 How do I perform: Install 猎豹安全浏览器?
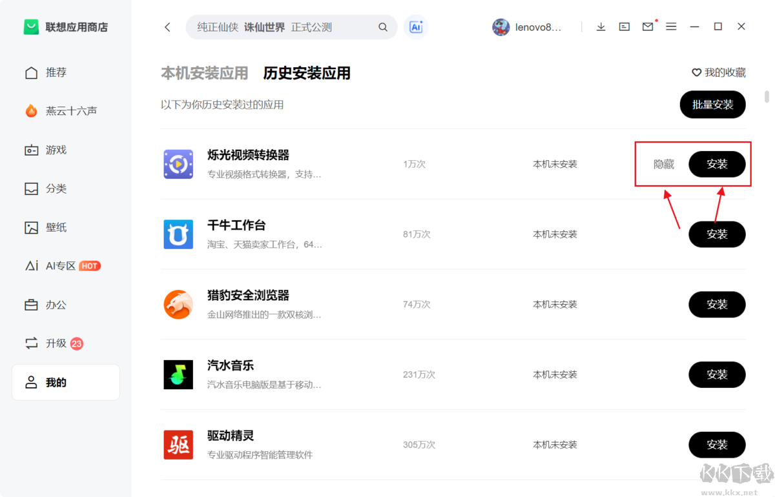coord(717,305)
